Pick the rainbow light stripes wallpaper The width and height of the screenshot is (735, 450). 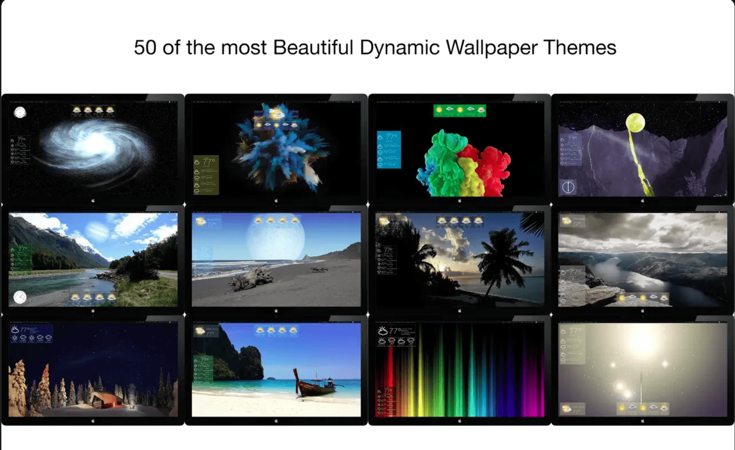[459, 370]
